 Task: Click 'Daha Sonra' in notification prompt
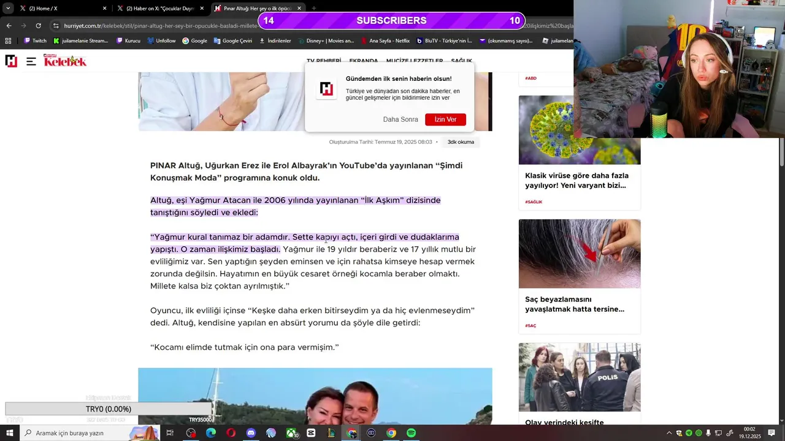coord(400,119)
